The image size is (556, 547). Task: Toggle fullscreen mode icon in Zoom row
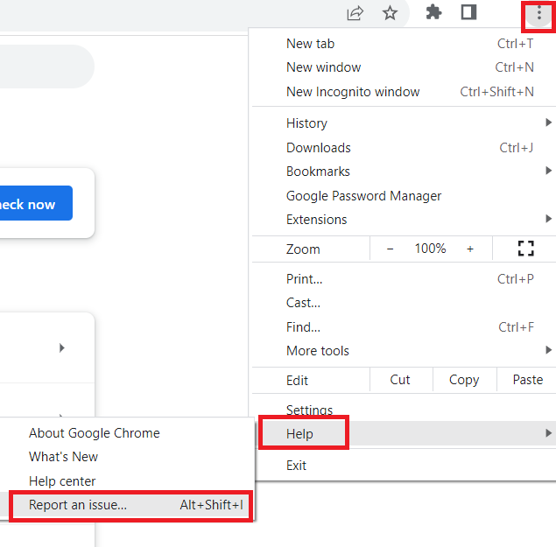coord(525,249)
